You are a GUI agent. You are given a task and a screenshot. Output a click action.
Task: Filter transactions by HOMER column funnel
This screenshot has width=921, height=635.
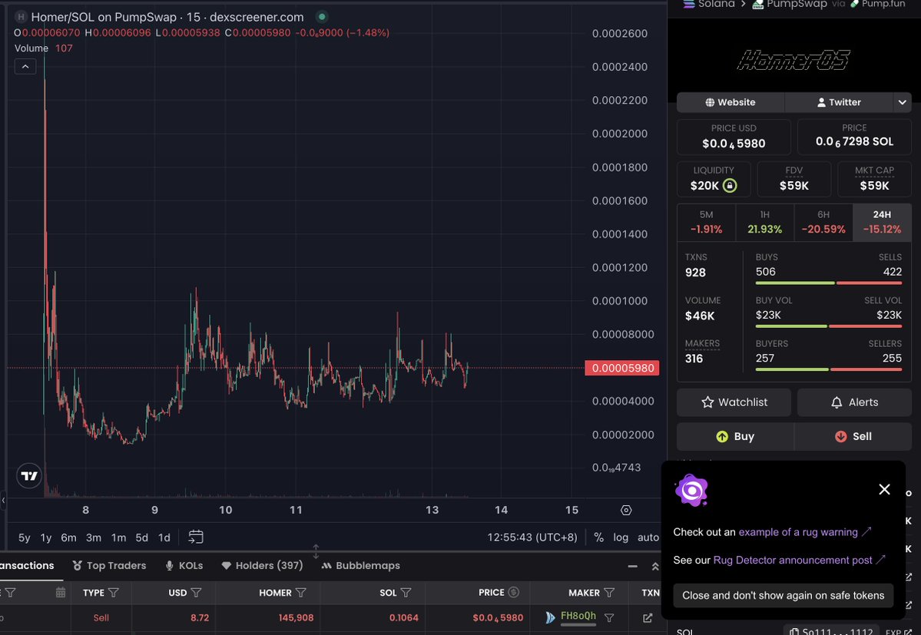tap(301, 593)
